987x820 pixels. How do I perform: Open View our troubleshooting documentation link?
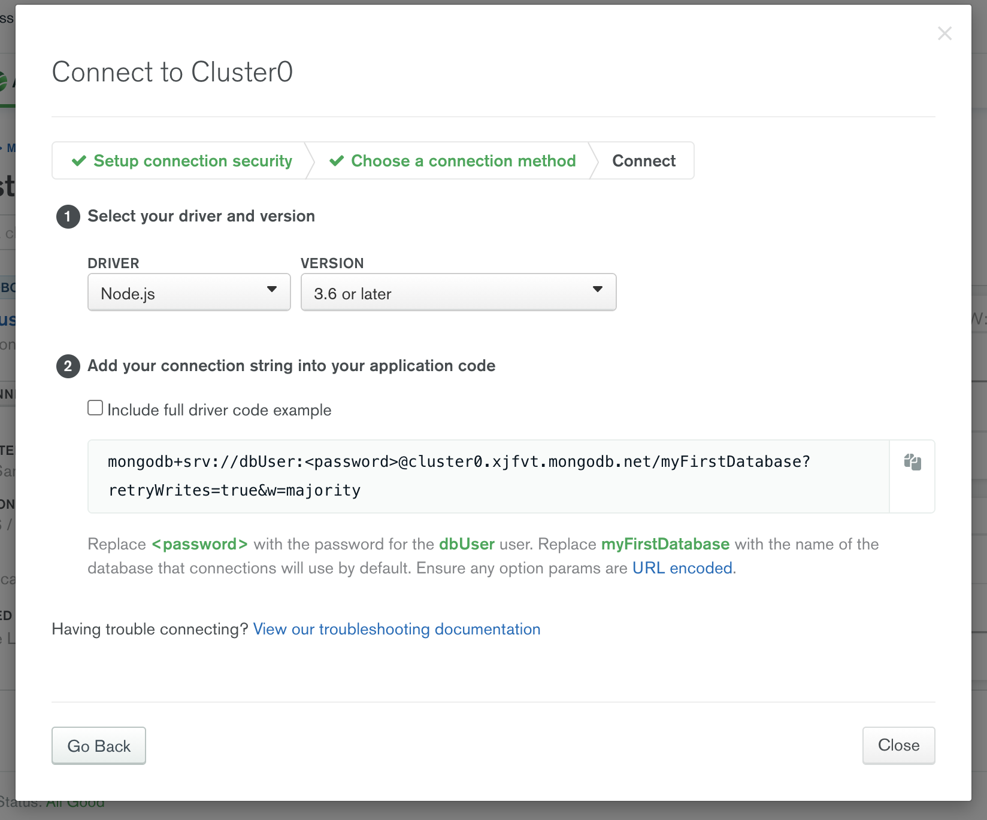396,629
